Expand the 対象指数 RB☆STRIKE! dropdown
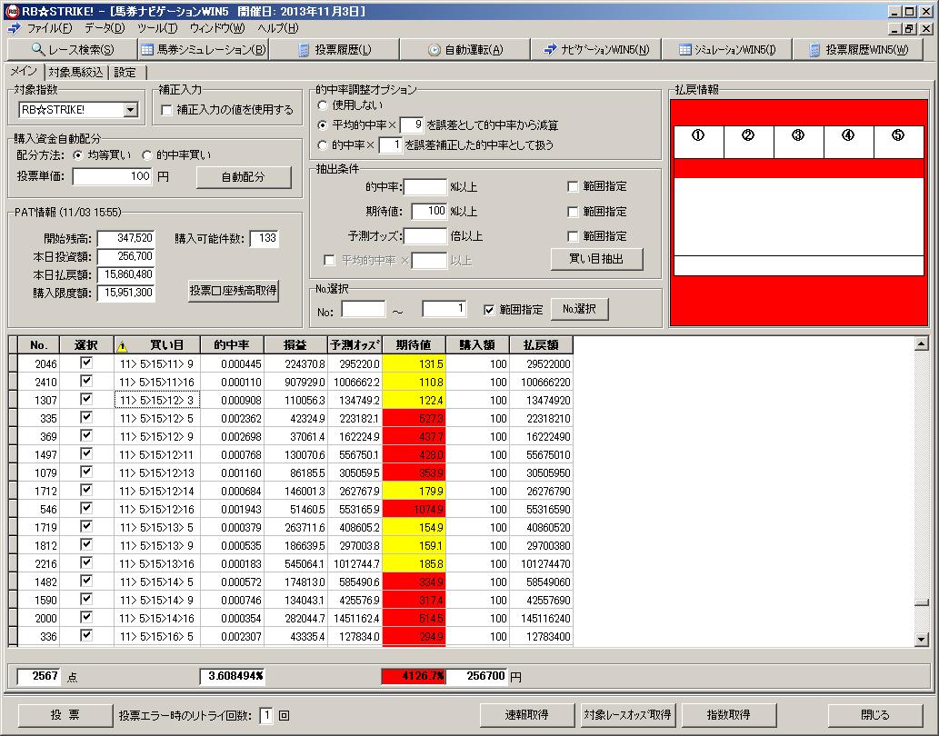Image resolution: width=939 pixels, height=736 pixels. coord(131,110)
